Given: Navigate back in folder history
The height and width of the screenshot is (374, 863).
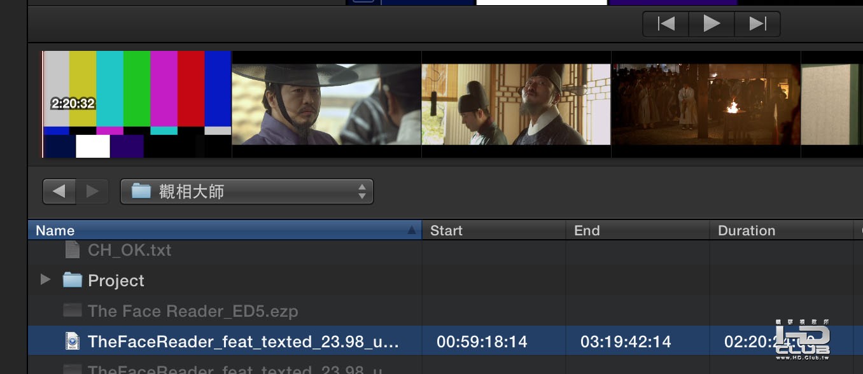Looking at the screenshot, I should coord(59,191).
